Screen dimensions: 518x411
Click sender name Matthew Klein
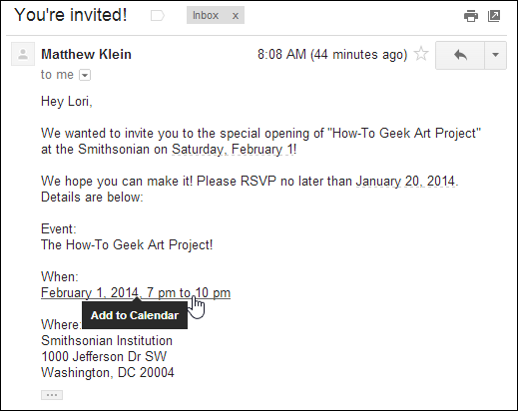click(x=86, y=54)
